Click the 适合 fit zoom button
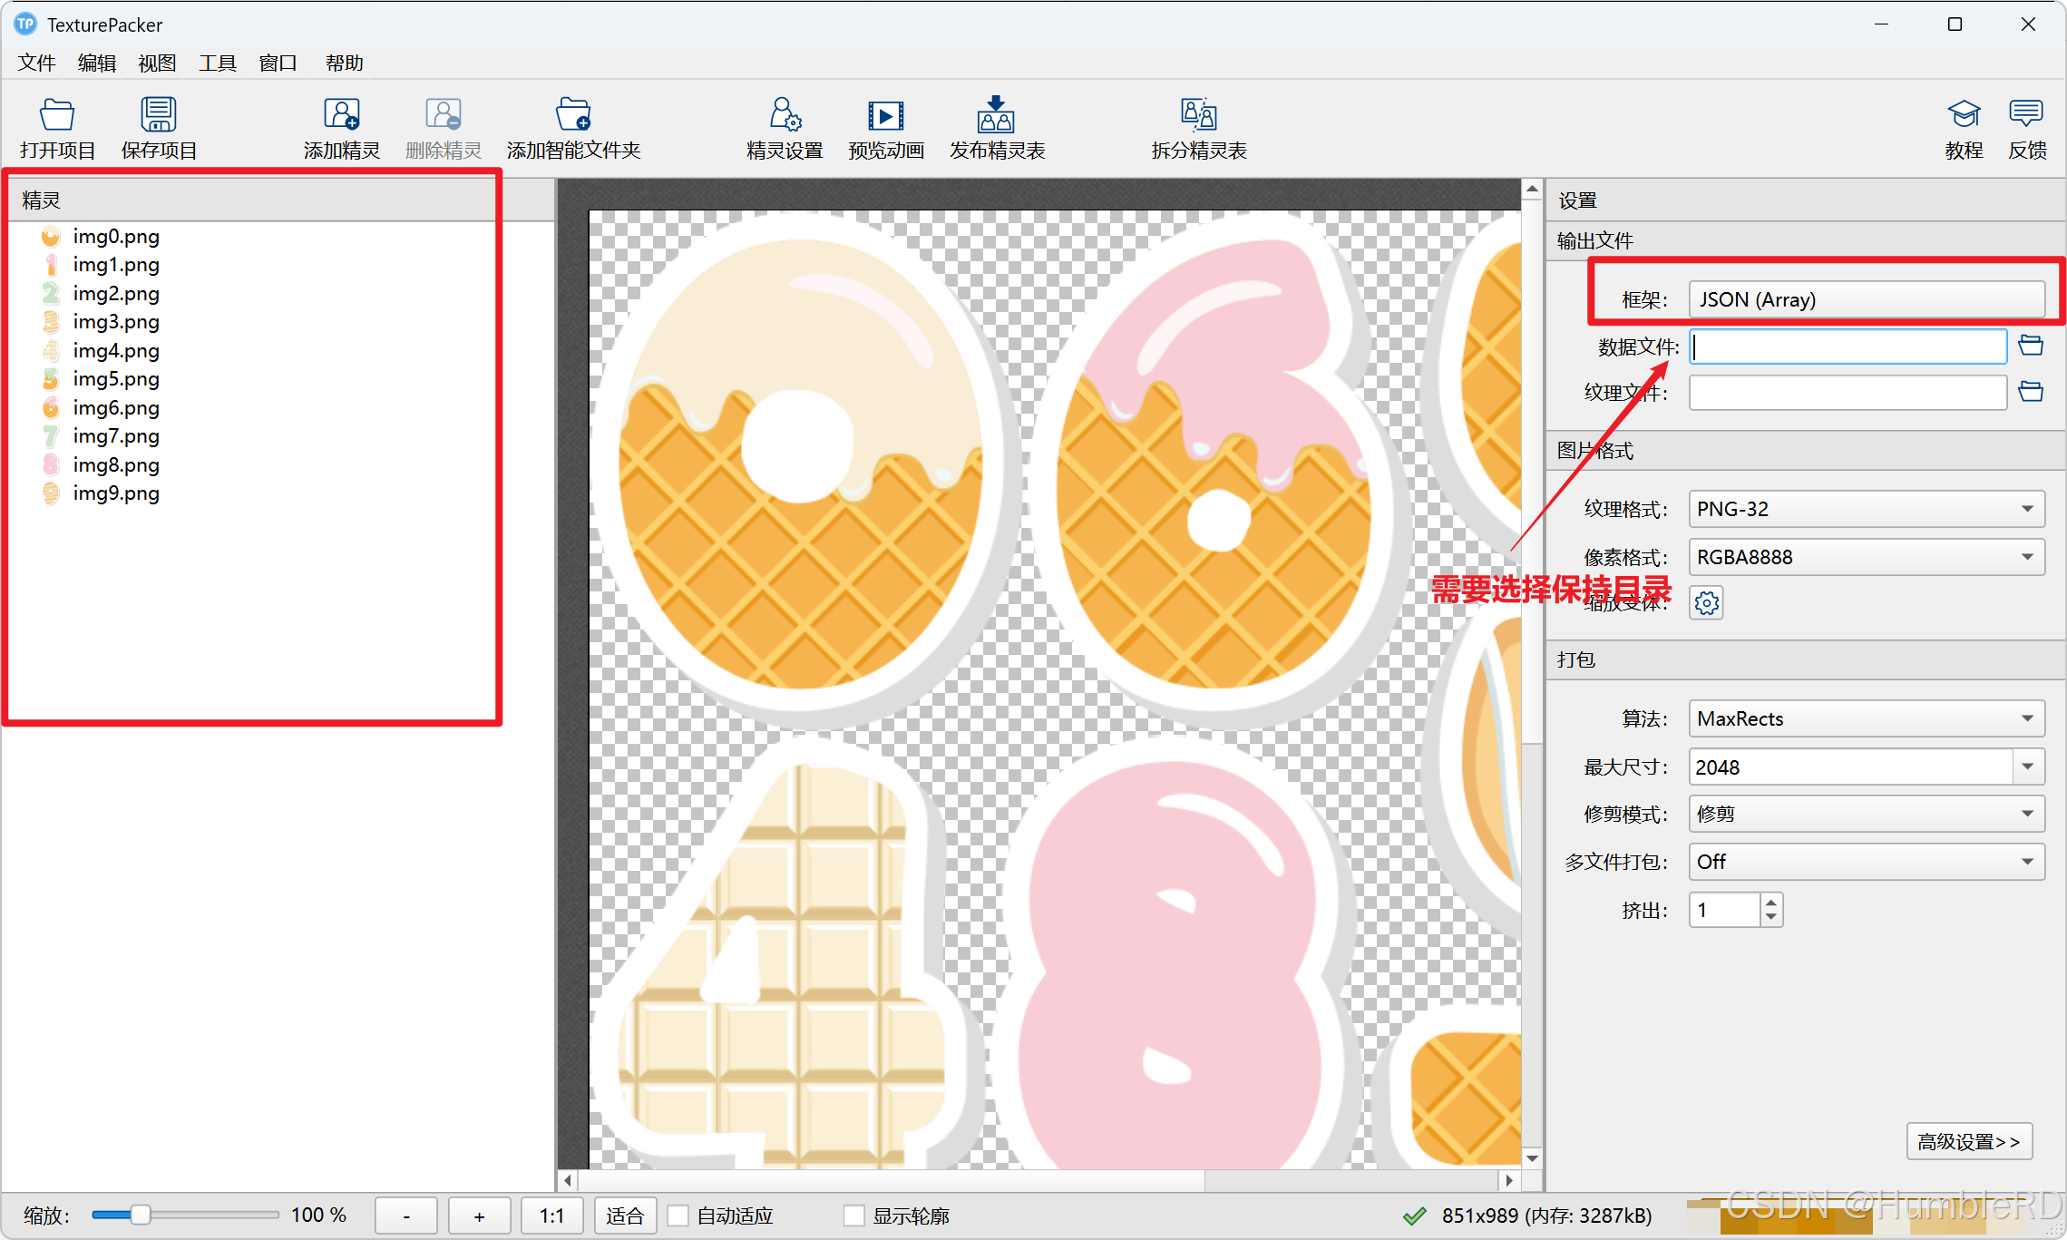This screenshot has height=1240, width=2067. 624,1216
